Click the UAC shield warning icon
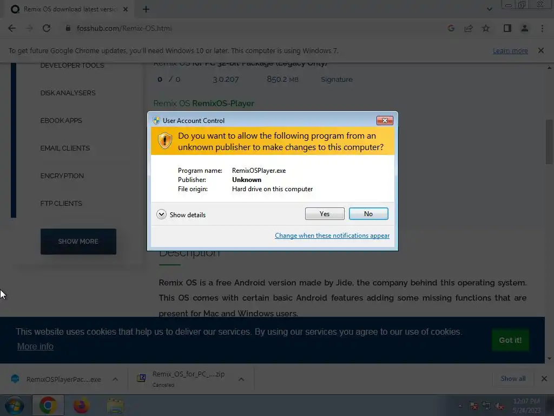The height and width of the screenshot is (416, 554). [164, 141]
